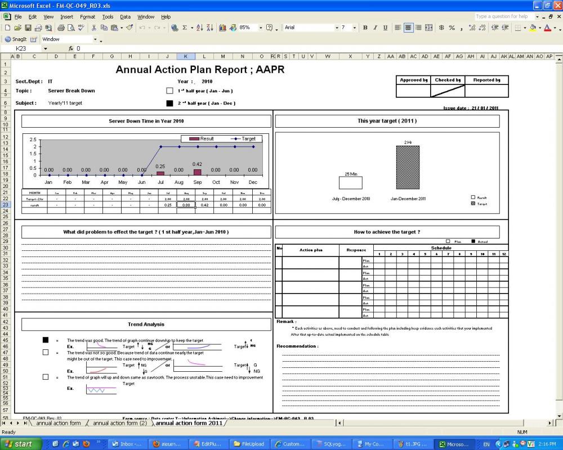Align cell text to the right
The image size is (563, 450).
click(418, 28)
